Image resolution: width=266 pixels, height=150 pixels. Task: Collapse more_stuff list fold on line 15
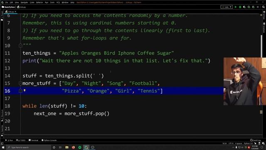(20, 83)
